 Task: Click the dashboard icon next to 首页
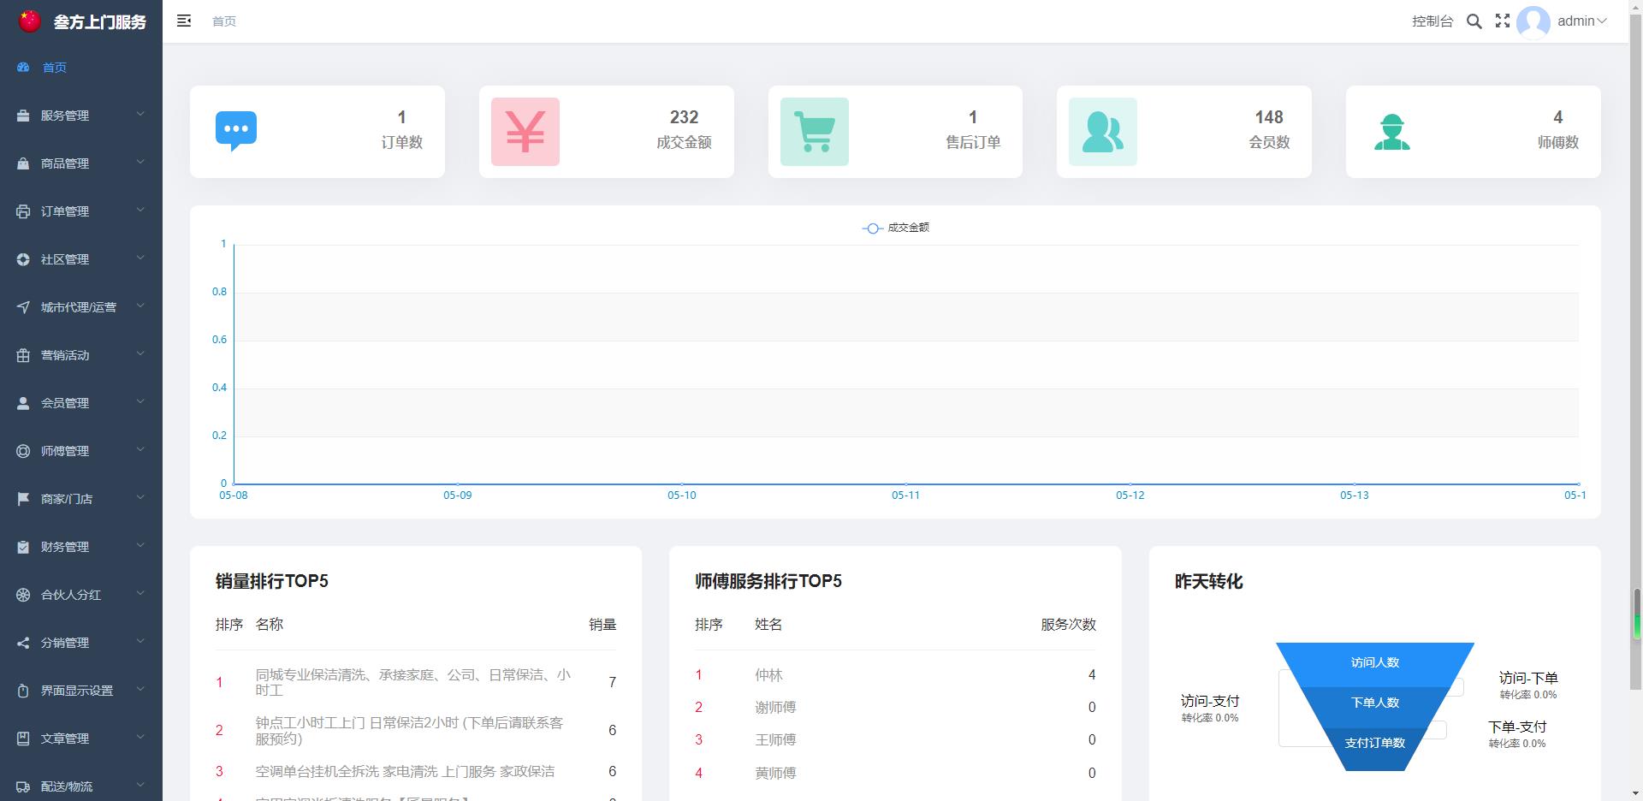[x=23, y=67]
